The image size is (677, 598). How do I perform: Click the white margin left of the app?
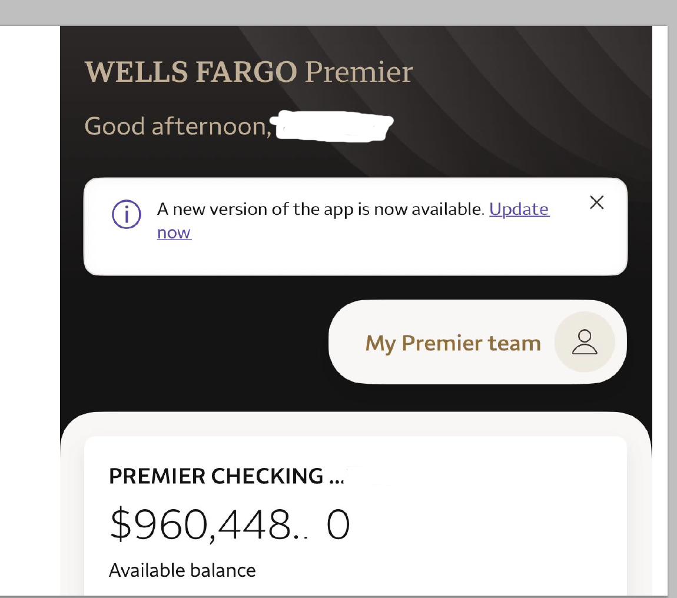[x=29, y=294]
